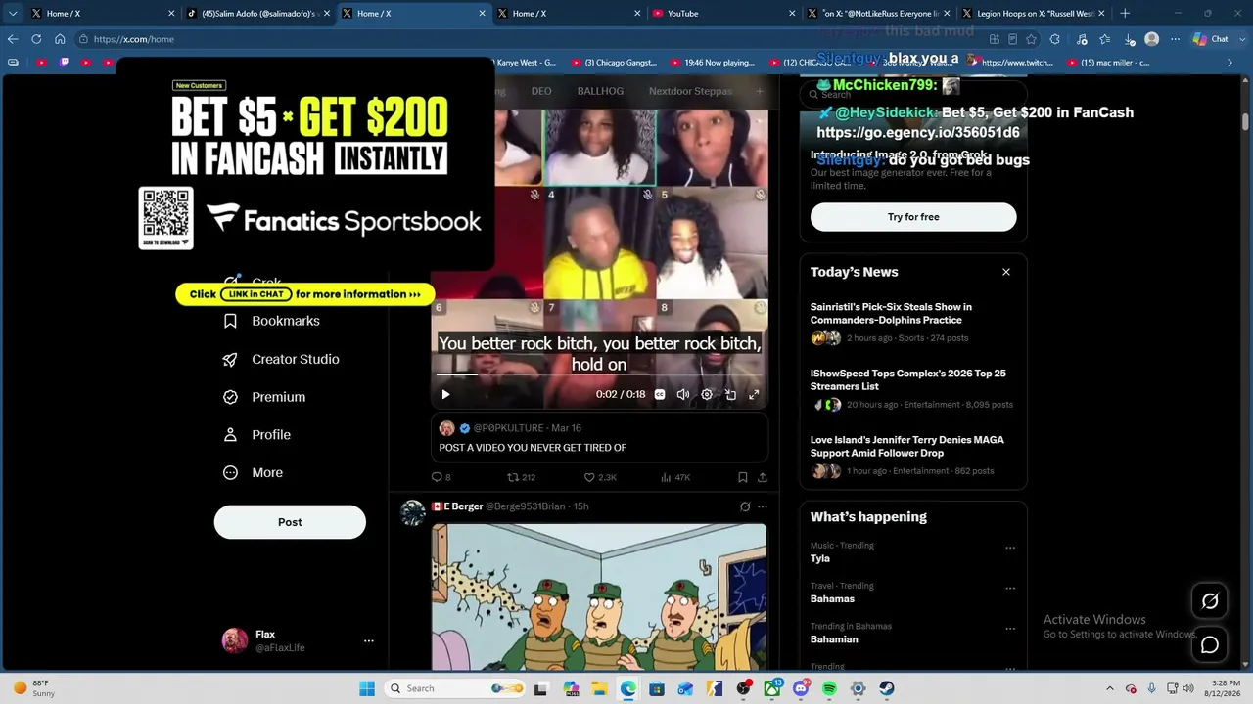
Task: Add a new timeline tab
Action: [759, 91]
